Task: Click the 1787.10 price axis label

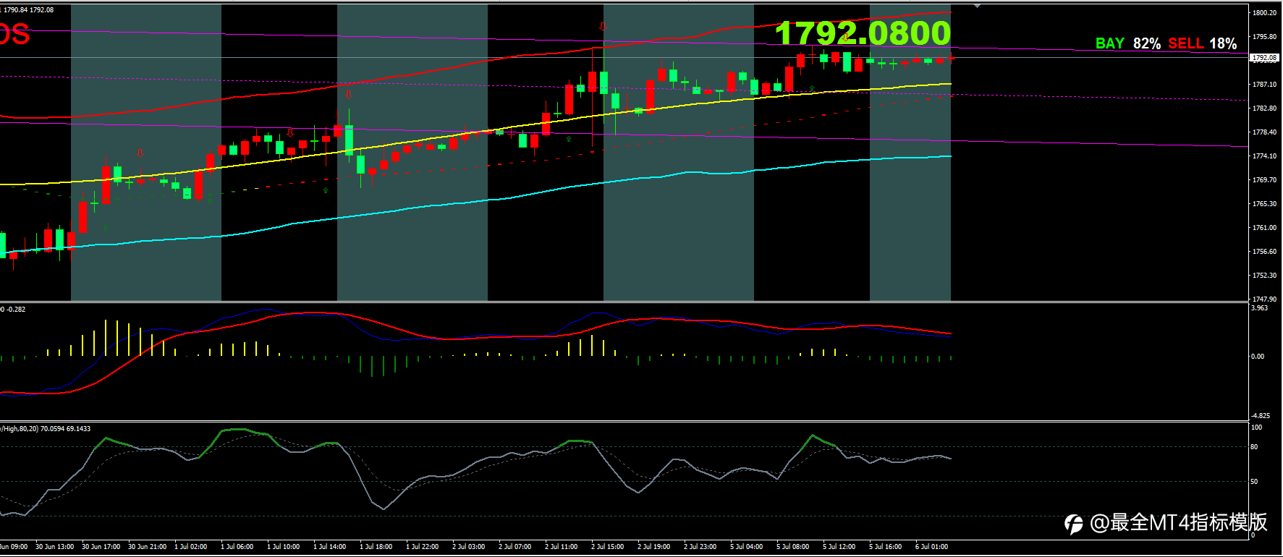Action: pyautogui.click(x=1264, y=85)
